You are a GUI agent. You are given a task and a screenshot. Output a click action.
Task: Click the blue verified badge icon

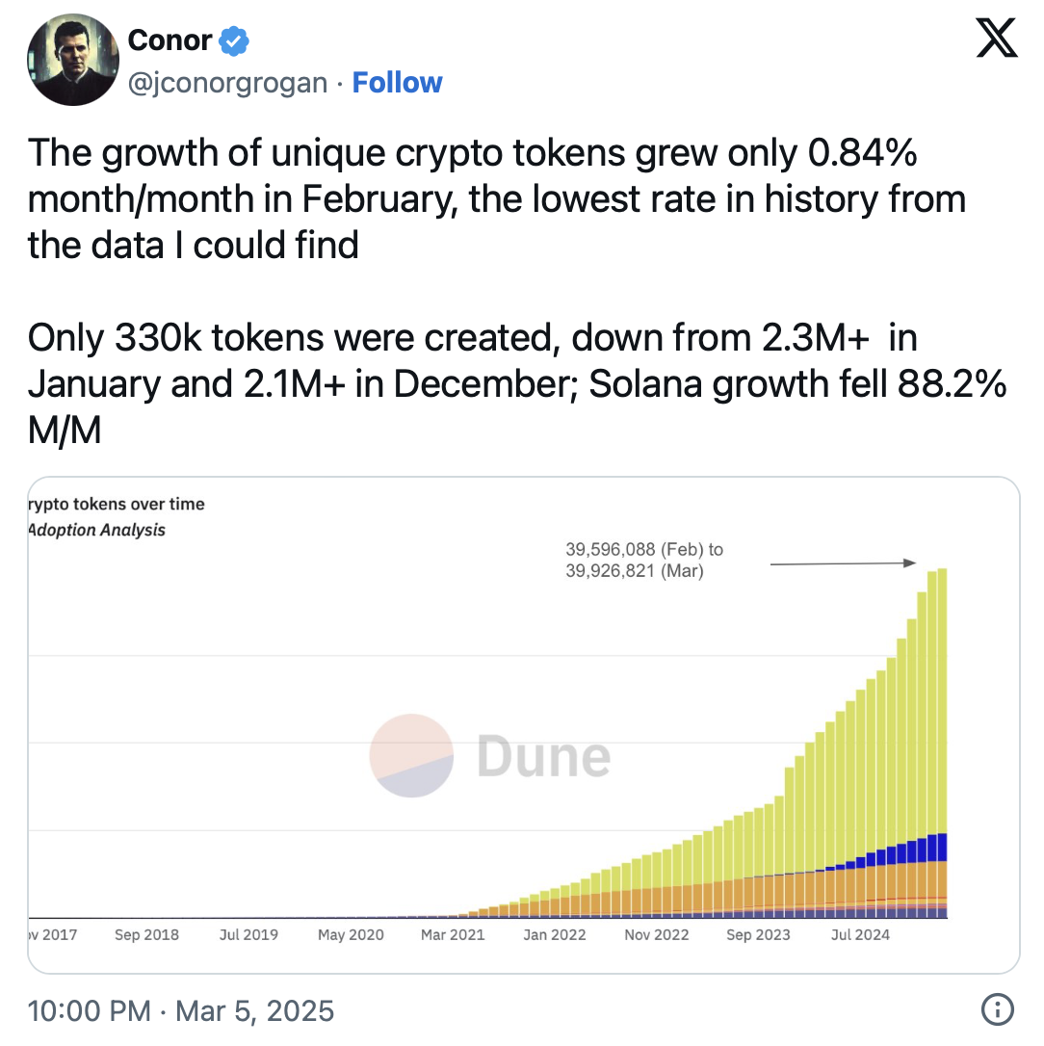tap(234, 41)
